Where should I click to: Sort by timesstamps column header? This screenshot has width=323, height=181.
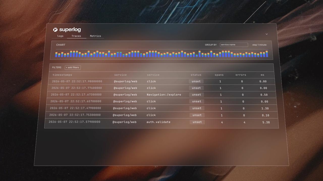click(62, 75)
